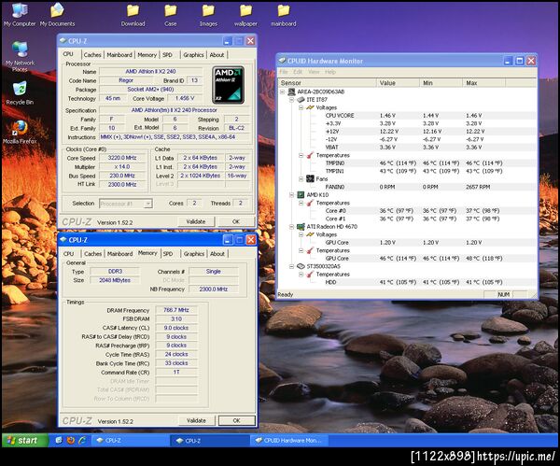This screenshot has height=466, width=560.
Task: Open the Windows Start menu
Action: coord(24,440)
